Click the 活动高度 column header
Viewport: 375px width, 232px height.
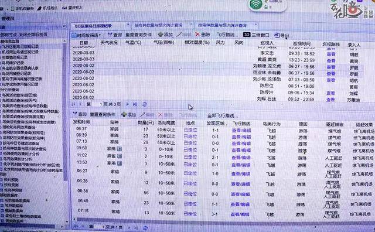pos(166,123)
